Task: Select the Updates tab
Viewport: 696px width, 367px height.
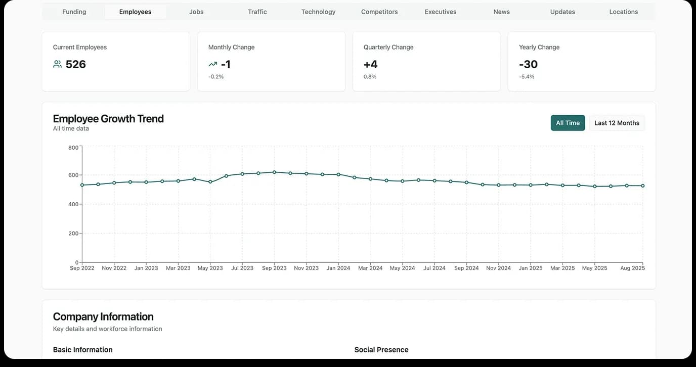Action: click(x=562, y=12)
